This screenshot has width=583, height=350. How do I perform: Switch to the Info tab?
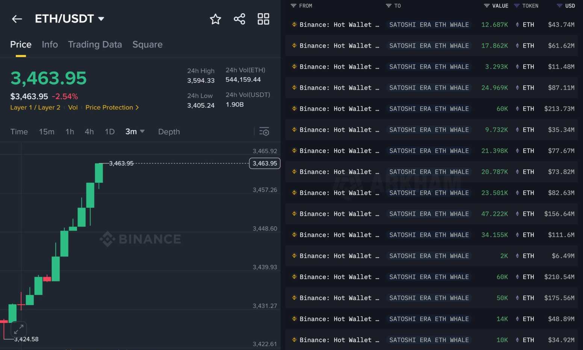[50, 44]
